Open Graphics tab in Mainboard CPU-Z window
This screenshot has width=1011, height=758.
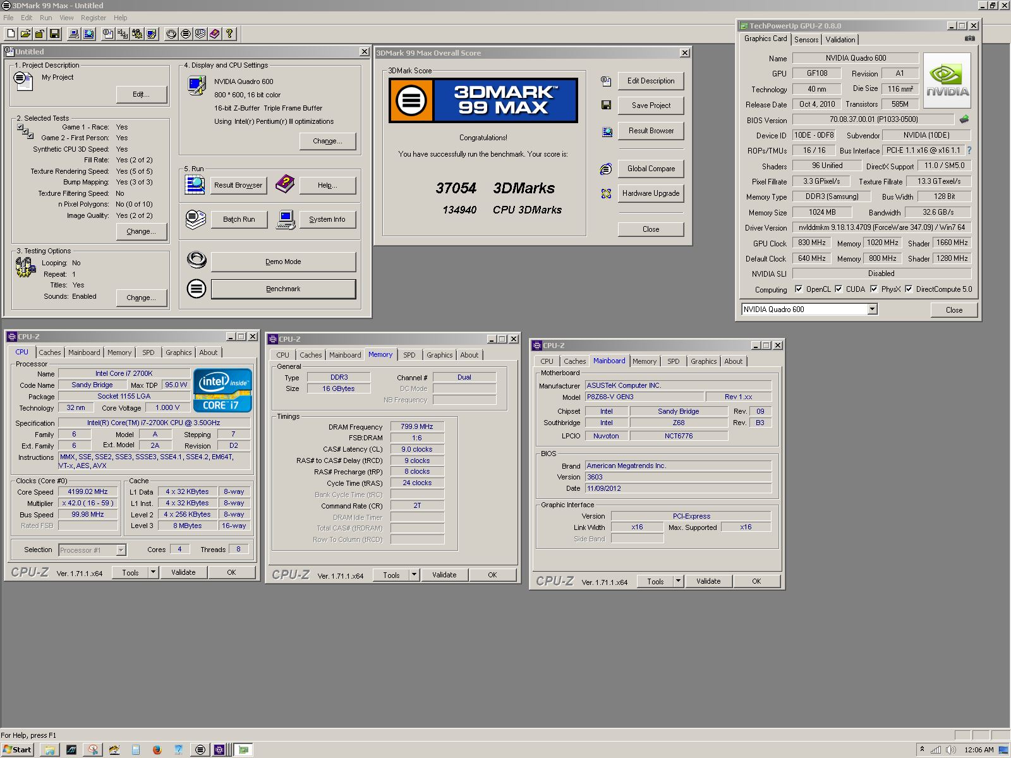pyautogui.click(x=703, y=361)
